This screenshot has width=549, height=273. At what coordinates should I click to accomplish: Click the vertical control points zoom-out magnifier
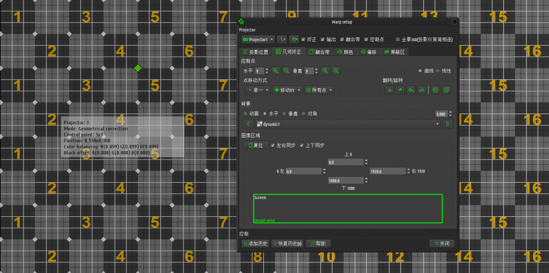pos(336,71)
